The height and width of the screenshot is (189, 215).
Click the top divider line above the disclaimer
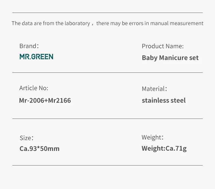[x=107, y=13]
